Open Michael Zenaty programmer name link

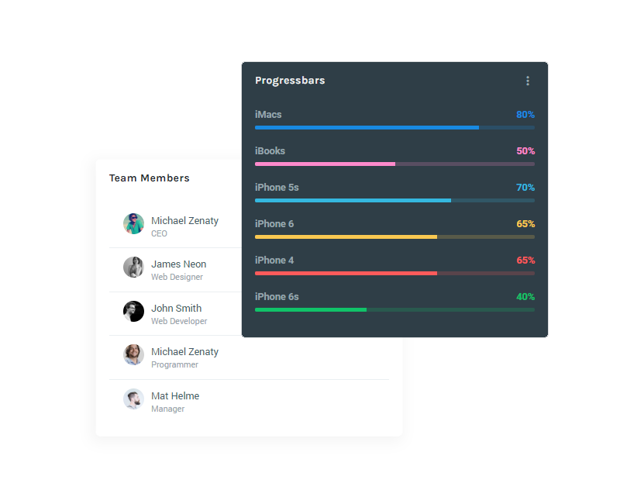coord(184,352)
